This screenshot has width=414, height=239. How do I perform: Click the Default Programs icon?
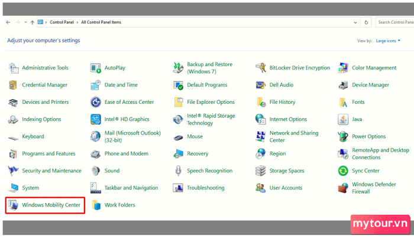[x=178, y=85]
